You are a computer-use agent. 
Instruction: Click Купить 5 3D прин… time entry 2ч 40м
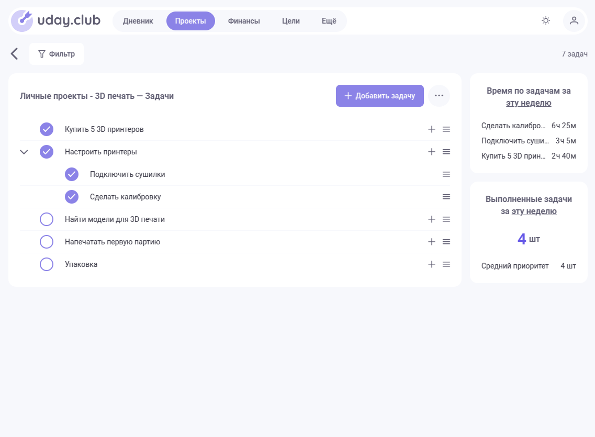[x=528, y=156]
